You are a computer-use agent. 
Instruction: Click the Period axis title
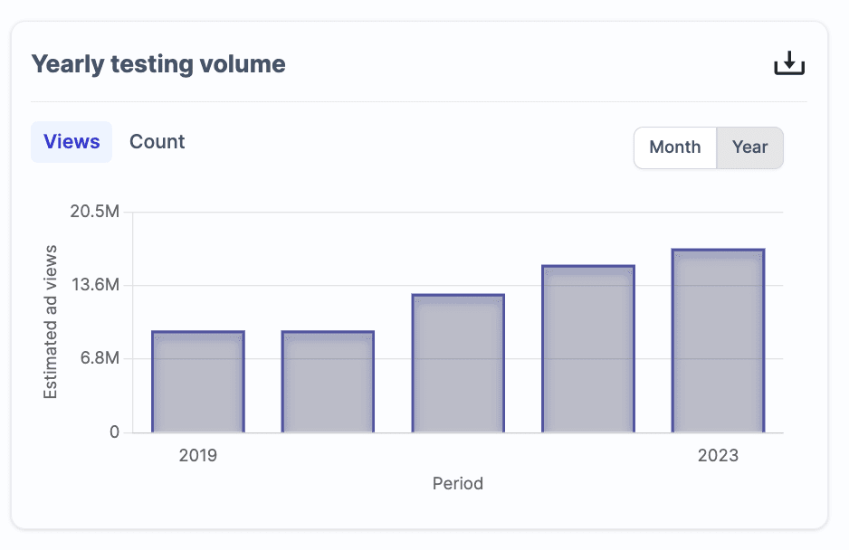pyautogui.click(x=458, y=484)
